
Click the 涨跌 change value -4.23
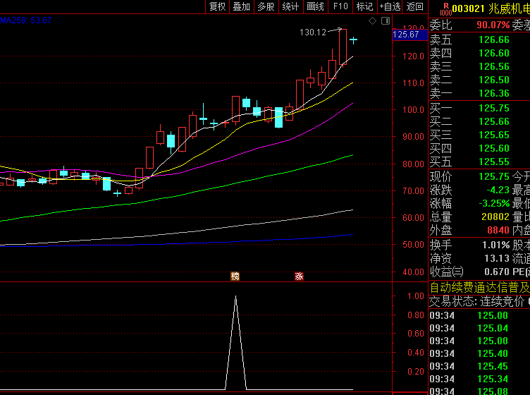tap(498, 190)
